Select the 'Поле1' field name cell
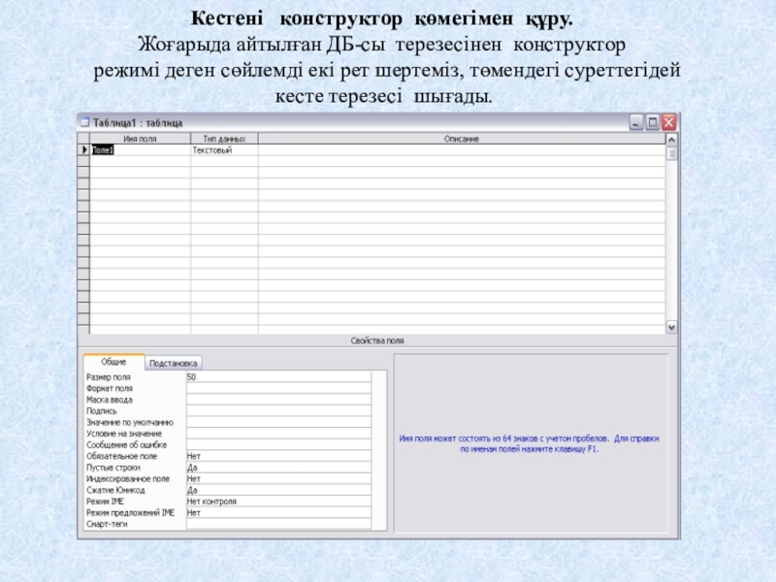This screenshot has width=776, height=582. [140, 150]
